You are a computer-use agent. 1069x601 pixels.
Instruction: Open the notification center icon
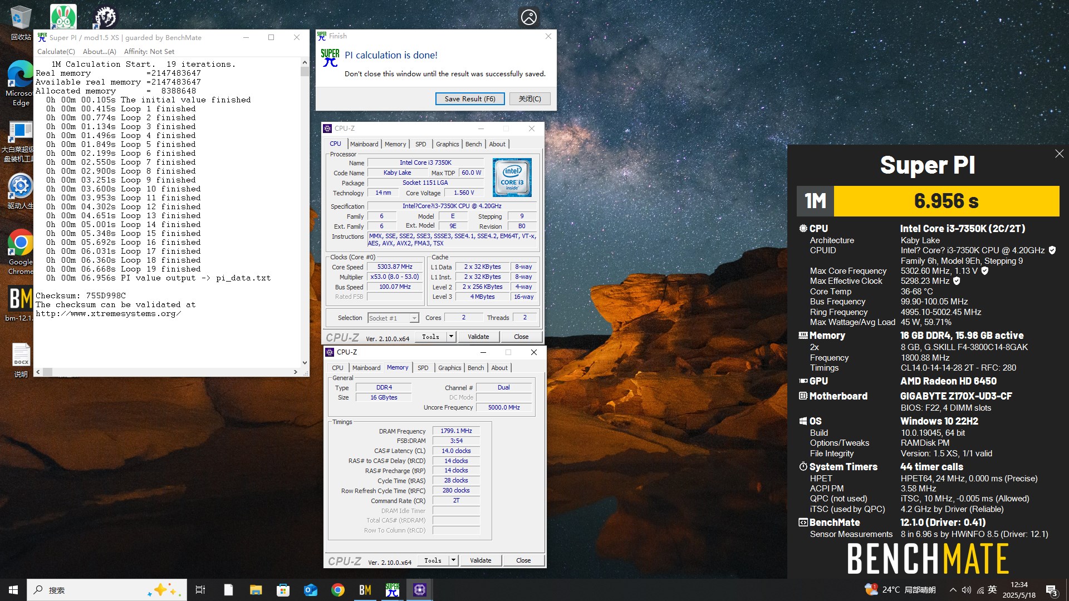[x=1052, y=590]
